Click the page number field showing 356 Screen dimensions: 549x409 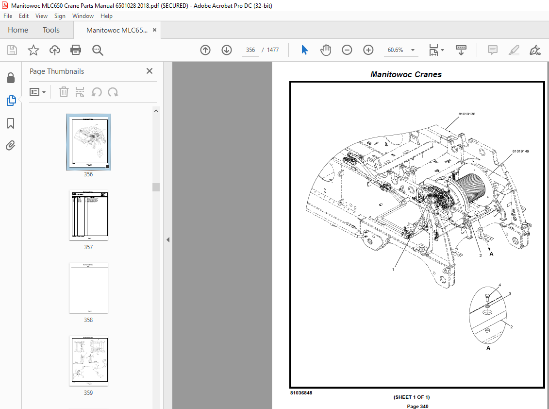(x=250, y=50)
